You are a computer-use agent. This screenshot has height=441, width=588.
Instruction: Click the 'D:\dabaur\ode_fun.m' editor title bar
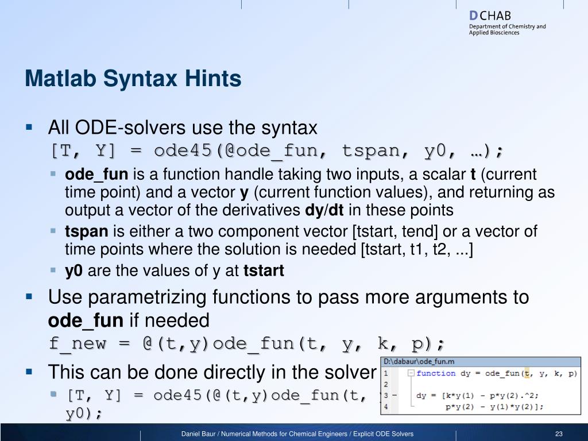coord(481,362)
